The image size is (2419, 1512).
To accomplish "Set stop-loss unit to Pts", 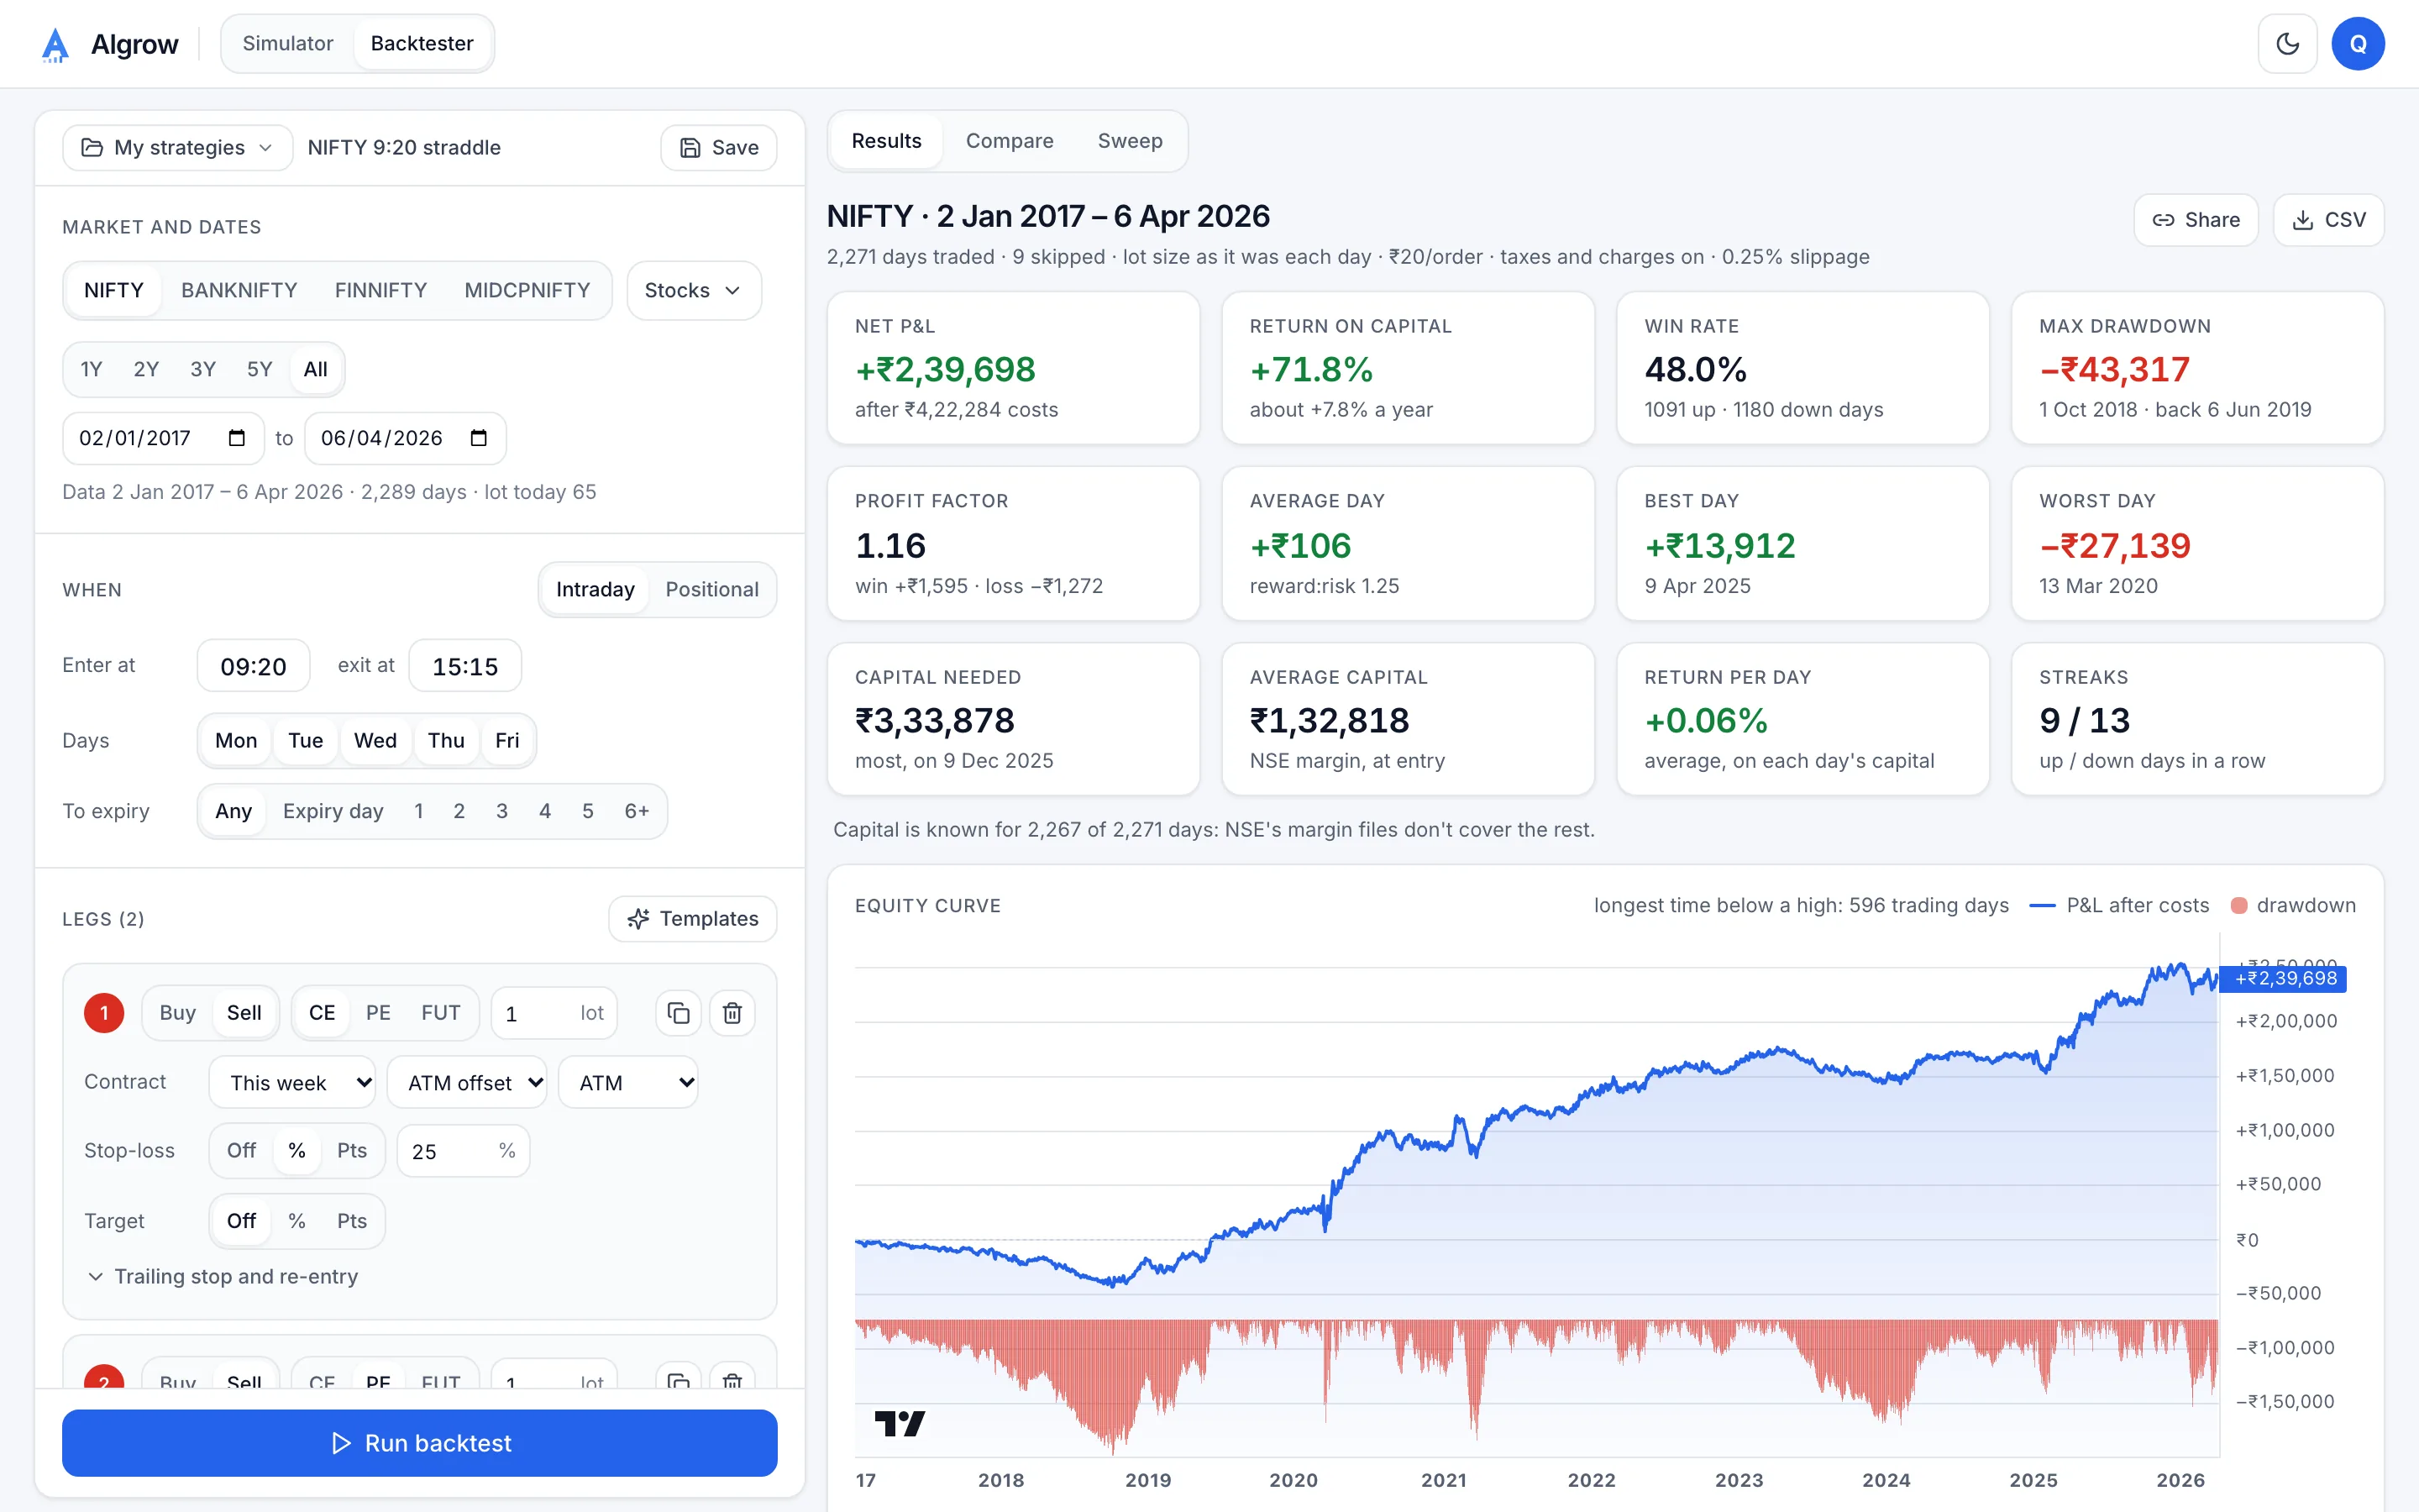I will click(352, 1151).
